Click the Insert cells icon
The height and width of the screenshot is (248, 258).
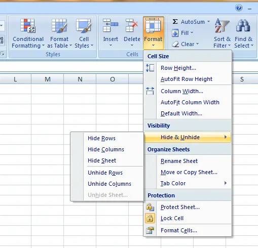110,25
